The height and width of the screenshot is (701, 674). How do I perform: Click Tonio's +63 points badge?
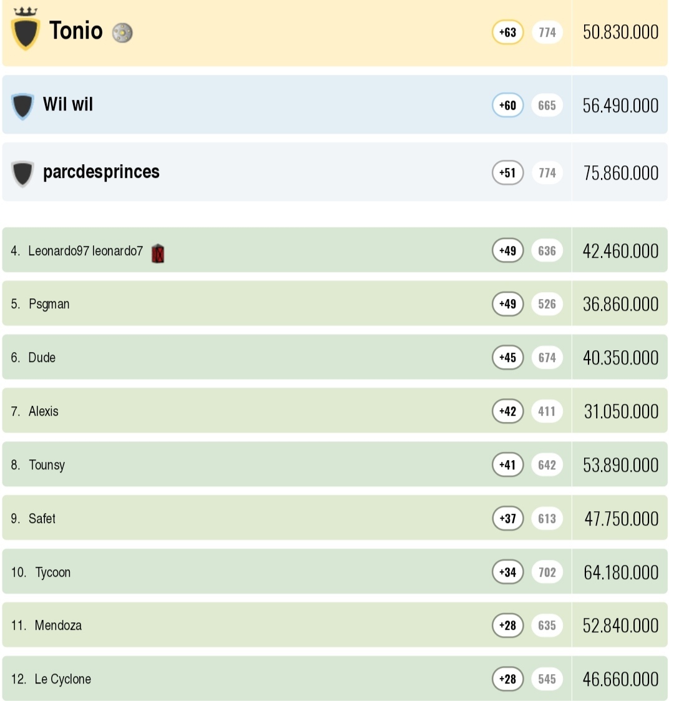[x=507, y=32]
